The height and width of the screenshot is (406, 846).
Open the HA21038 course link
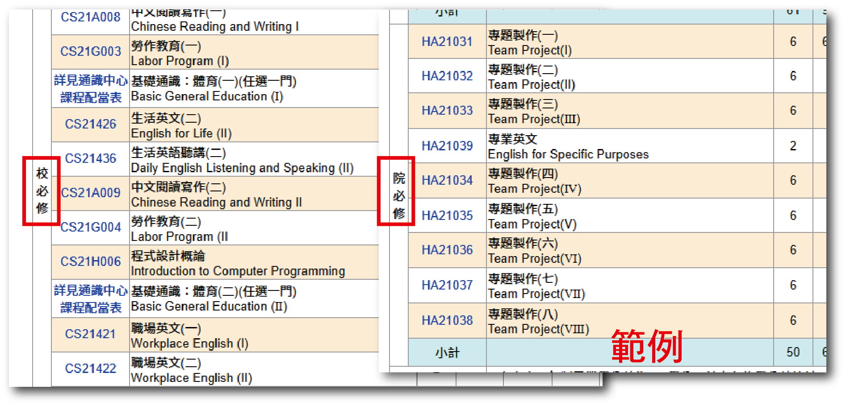pyautogui.click(x=447, y=320)
